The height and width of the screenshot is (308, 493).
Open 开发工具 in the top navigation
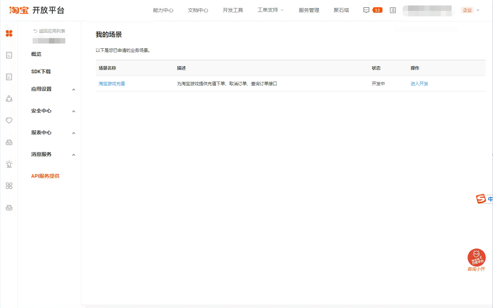233,10
